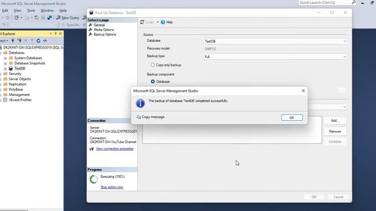Expand the Database Snapshots node
Image resolution: width=376 pixels, height=211 pixels.
tap(5, 63)
